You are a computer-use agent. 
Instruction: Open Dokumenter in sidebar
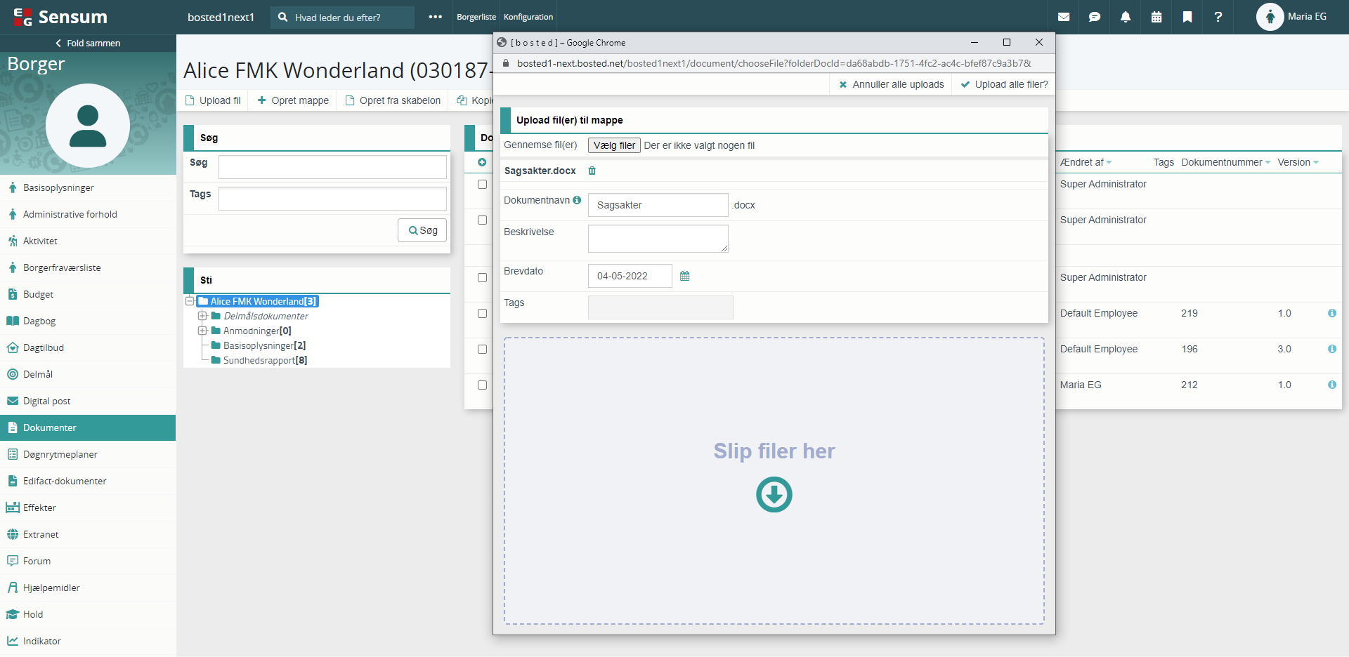pos(88,427)
